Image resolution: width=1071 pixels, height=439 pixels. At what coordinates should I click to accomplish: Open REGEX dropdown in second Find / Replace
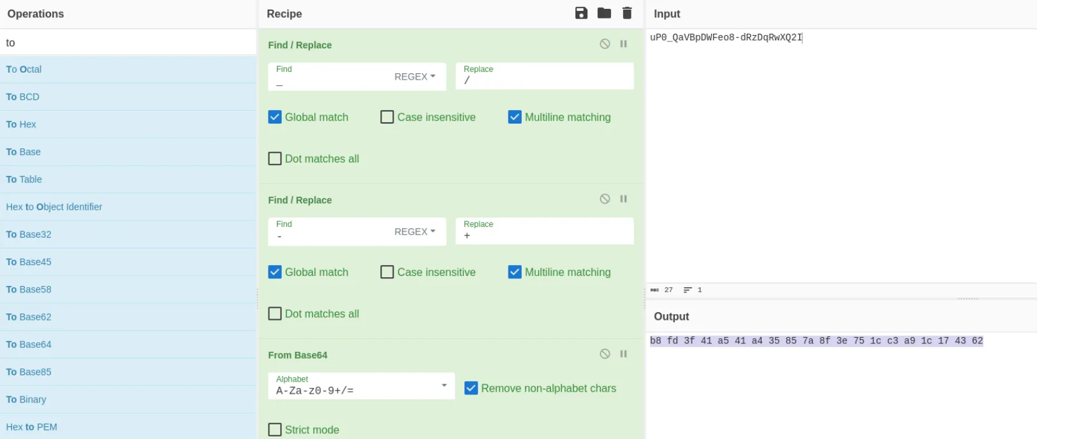click(x=415, y=232)
